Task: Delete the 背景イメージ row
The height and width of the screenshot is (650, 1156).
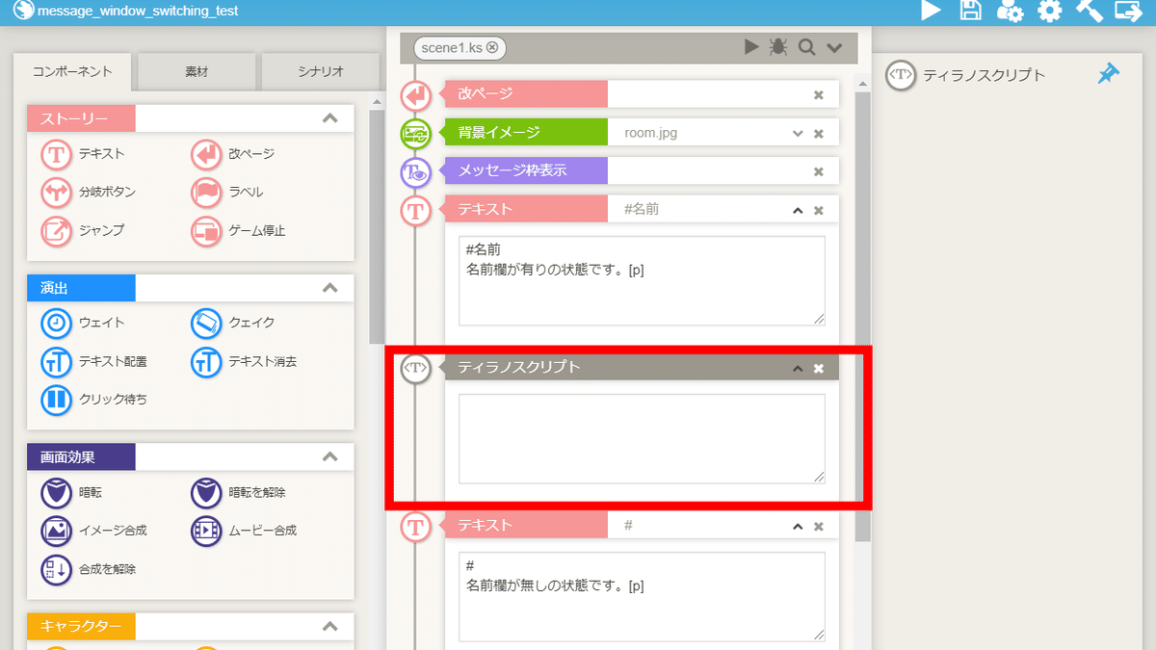Action: [x=819, y=133]
